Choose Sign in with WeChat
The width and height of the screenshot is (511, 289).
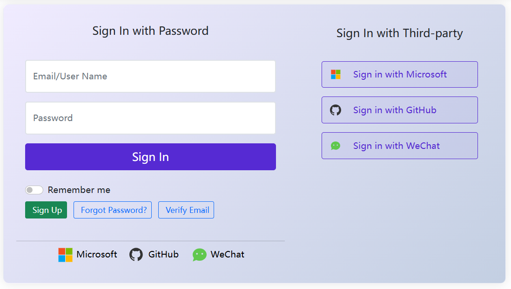pos(400,146)
